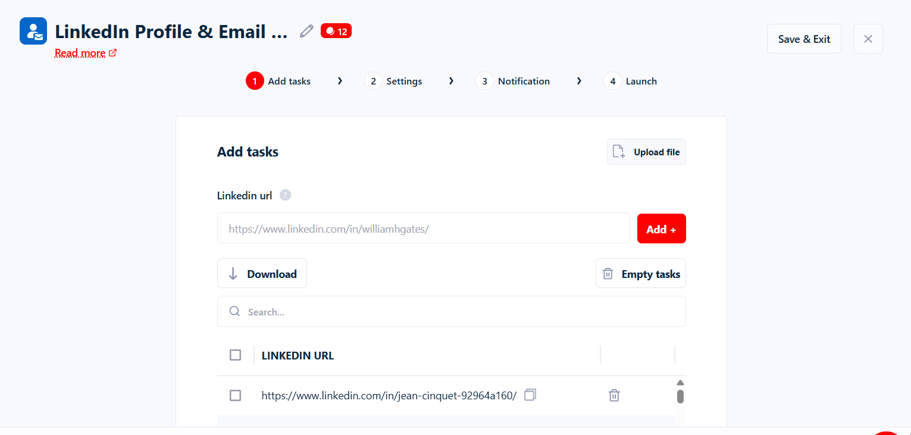Click the Save & Exit button

[x=804, y=39]
